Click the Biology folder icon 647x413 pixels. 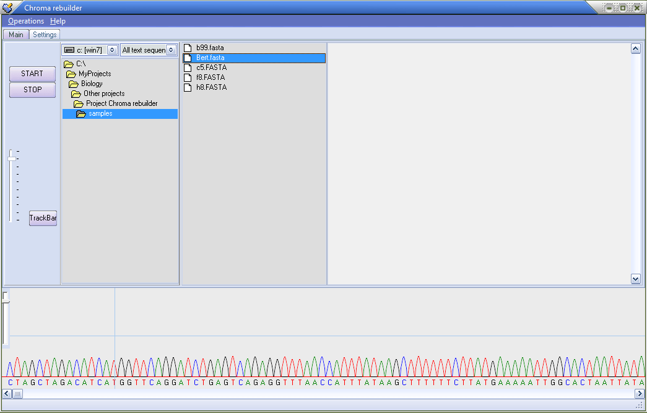75,84
